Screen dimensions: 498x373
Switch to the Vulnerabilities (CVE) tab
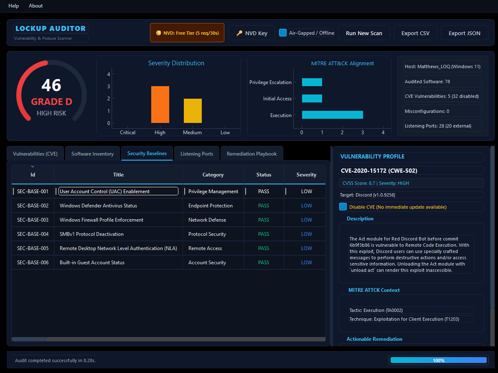(x=35, y=153)
